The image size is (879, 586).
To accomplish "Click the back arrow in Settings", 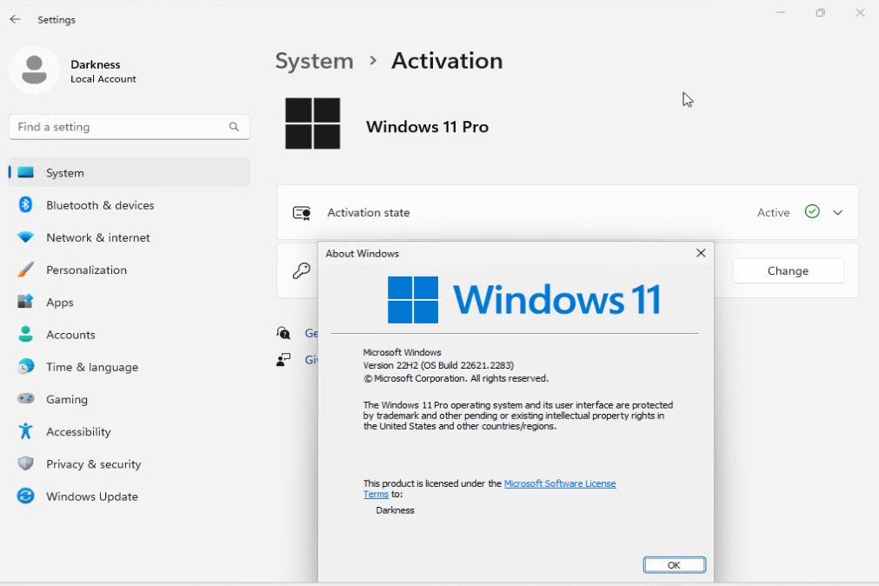I will tap(15, 19).
